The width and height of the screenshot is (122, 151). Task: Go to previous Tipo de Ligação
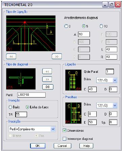tap(11, 57)
